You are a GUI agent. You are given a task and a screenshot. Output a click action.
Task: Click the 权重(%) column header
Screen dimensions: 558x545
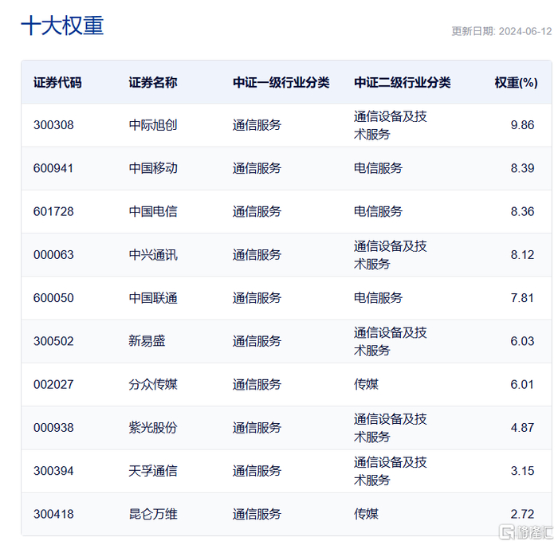point(516,83)
